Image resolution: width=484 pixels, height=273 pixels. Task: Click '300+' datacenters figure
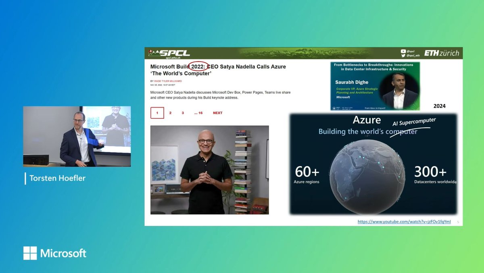tap(430, 172)
